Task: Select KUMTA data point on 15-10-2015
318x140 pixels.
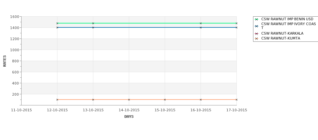Action: tap(165, 100)
